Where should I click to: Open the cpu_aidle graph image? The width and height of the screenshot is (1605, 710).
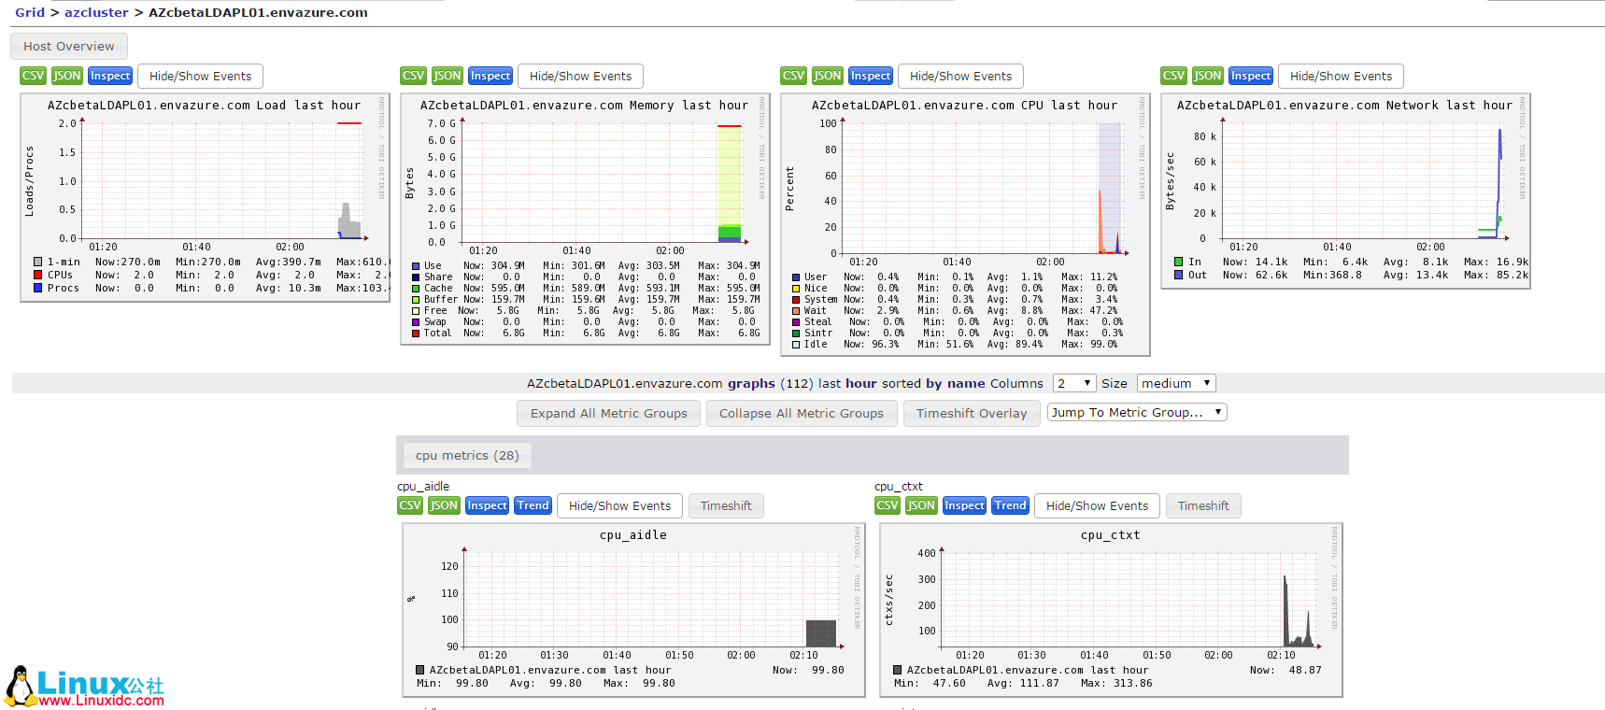coord(633,610)
